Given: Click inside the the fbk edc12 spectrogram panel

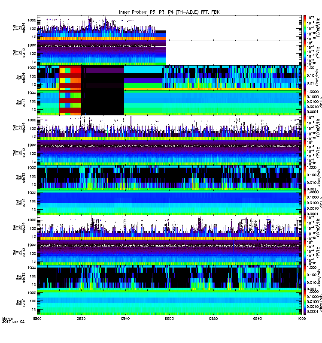Looking at the screenshot, I should tap(169, 278).
